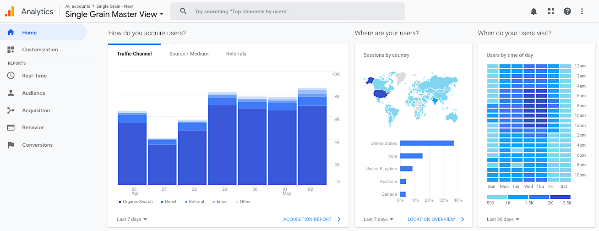This screenshot has width=599, height=231.
Task: Click the heatmap color scale legend
Action: pos(528,197)
